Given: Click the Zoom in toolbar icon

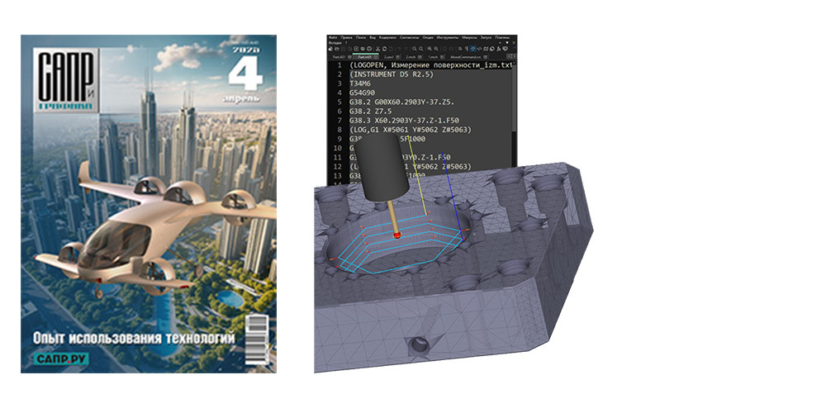Looking at the screenshot, I should click(430, 49).
